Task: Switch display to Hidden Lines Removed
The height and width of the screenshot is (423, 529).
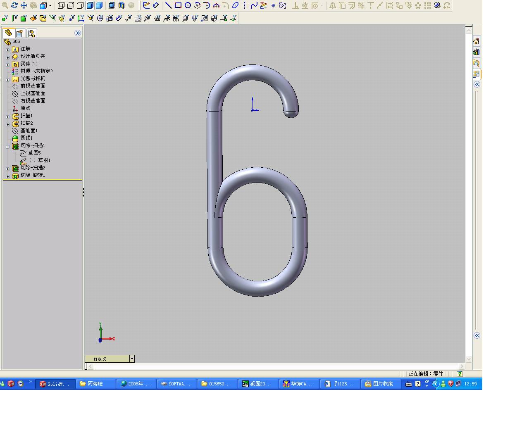Action: coord(80,5)
